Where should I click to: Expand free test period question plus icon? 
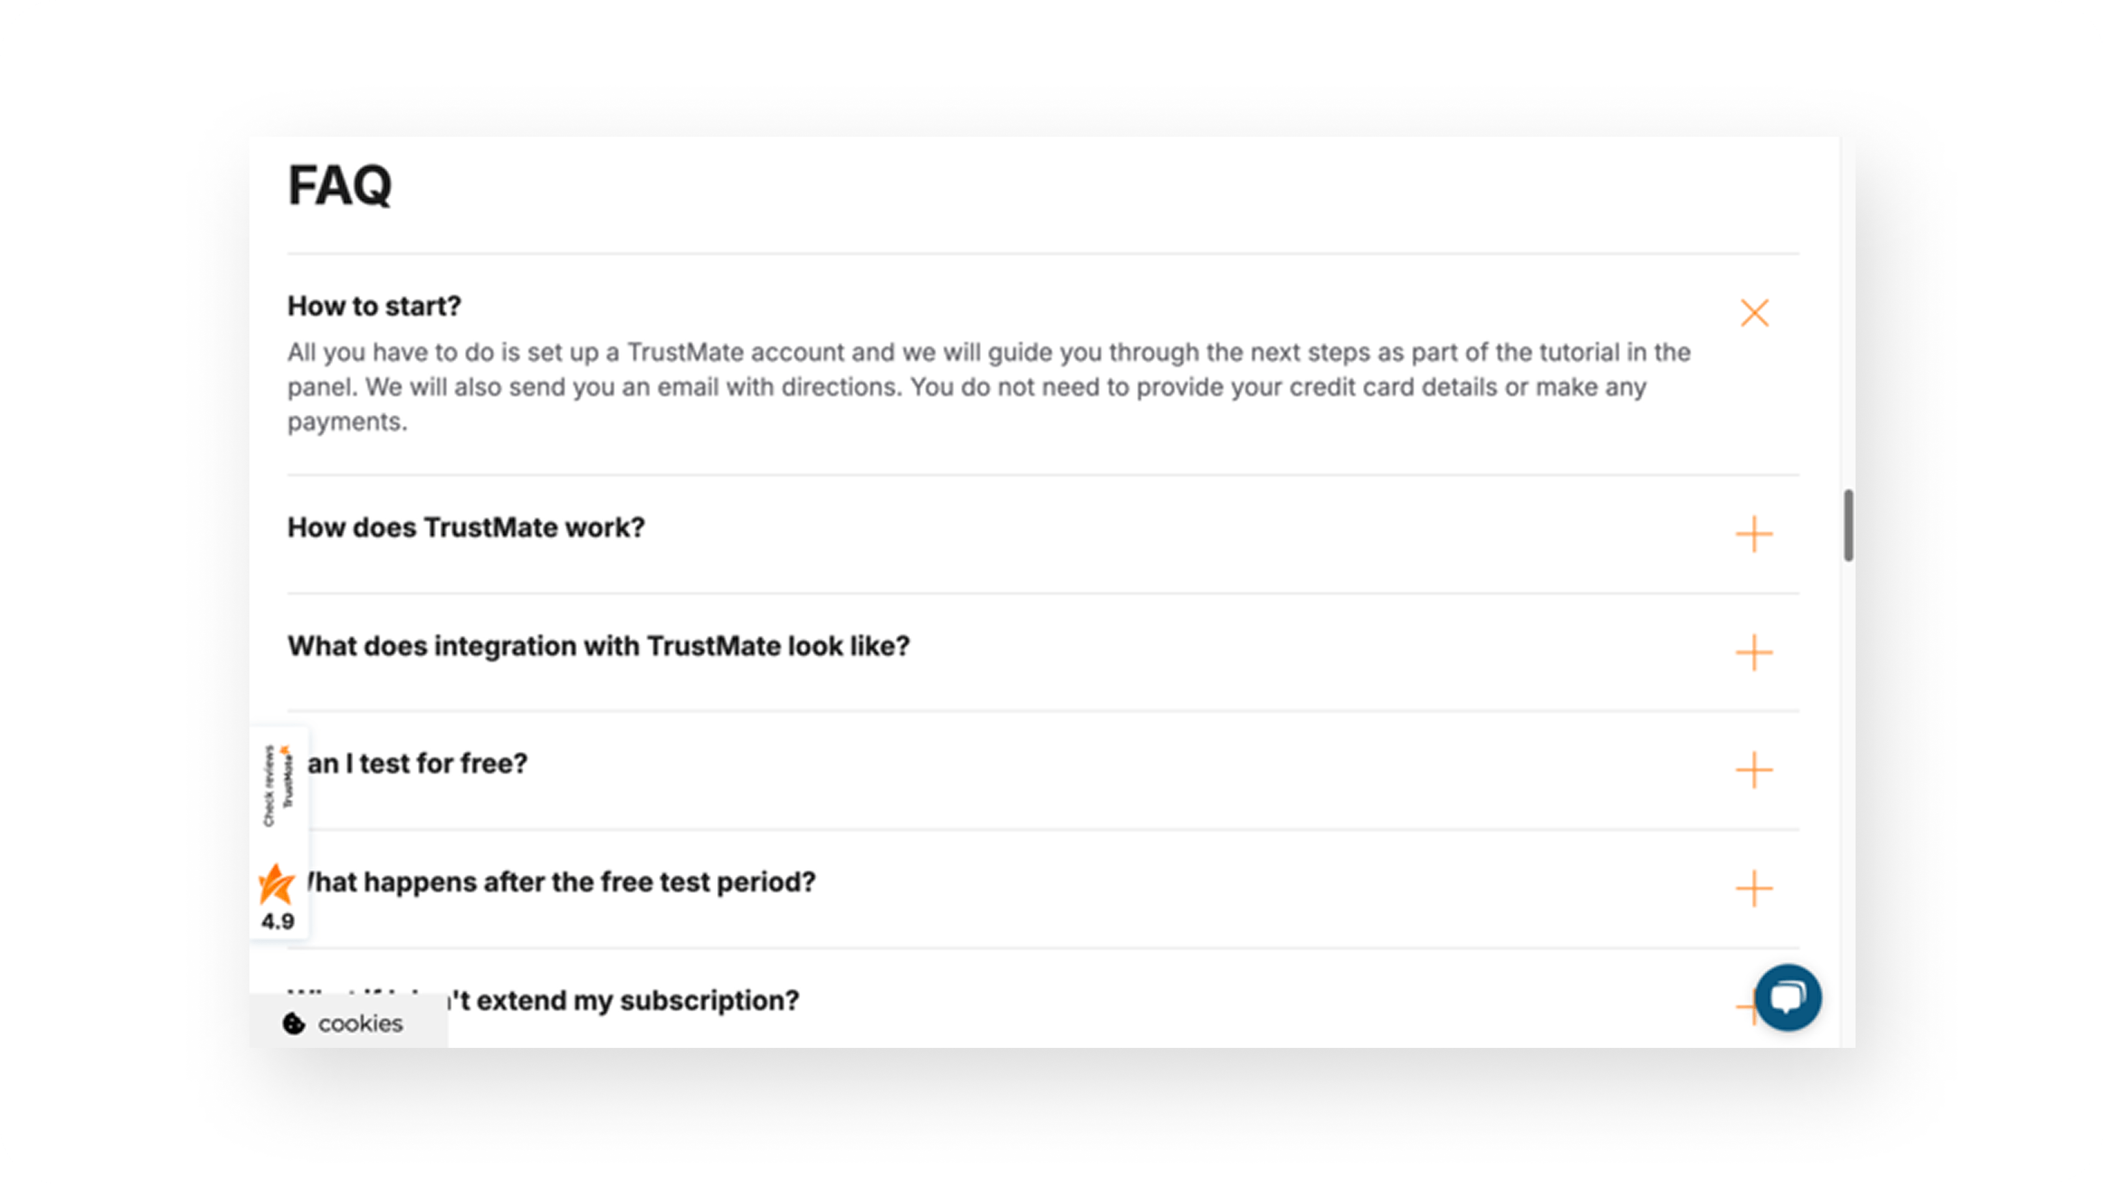coord(1753,889)
